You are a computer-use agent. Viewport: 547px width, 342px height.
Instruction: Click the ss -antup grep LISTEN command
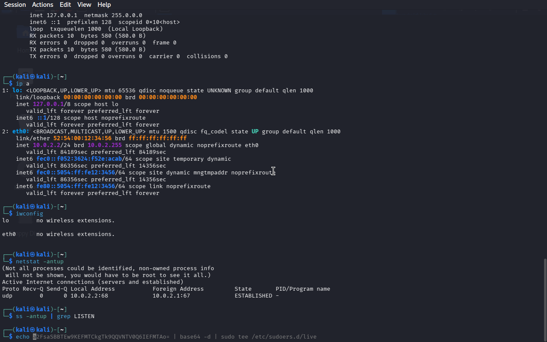[x=55, y=316]
